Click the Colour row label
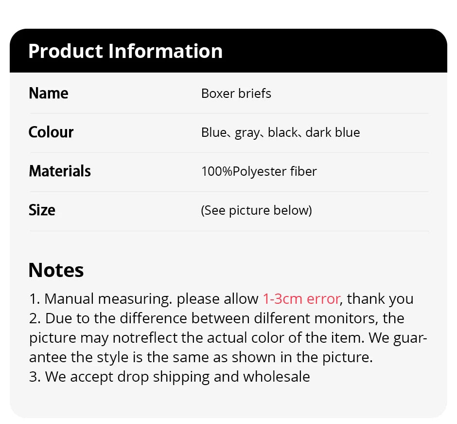 (x=51, y=132)
